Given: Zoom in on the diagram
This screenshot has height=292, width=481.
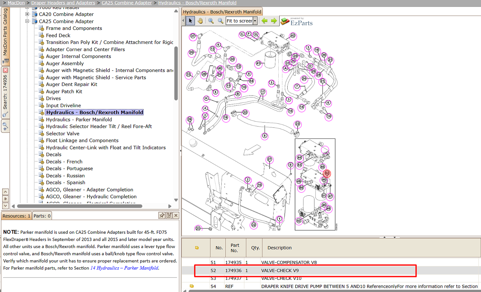Looking at the screenshot, I should point(211,21).
